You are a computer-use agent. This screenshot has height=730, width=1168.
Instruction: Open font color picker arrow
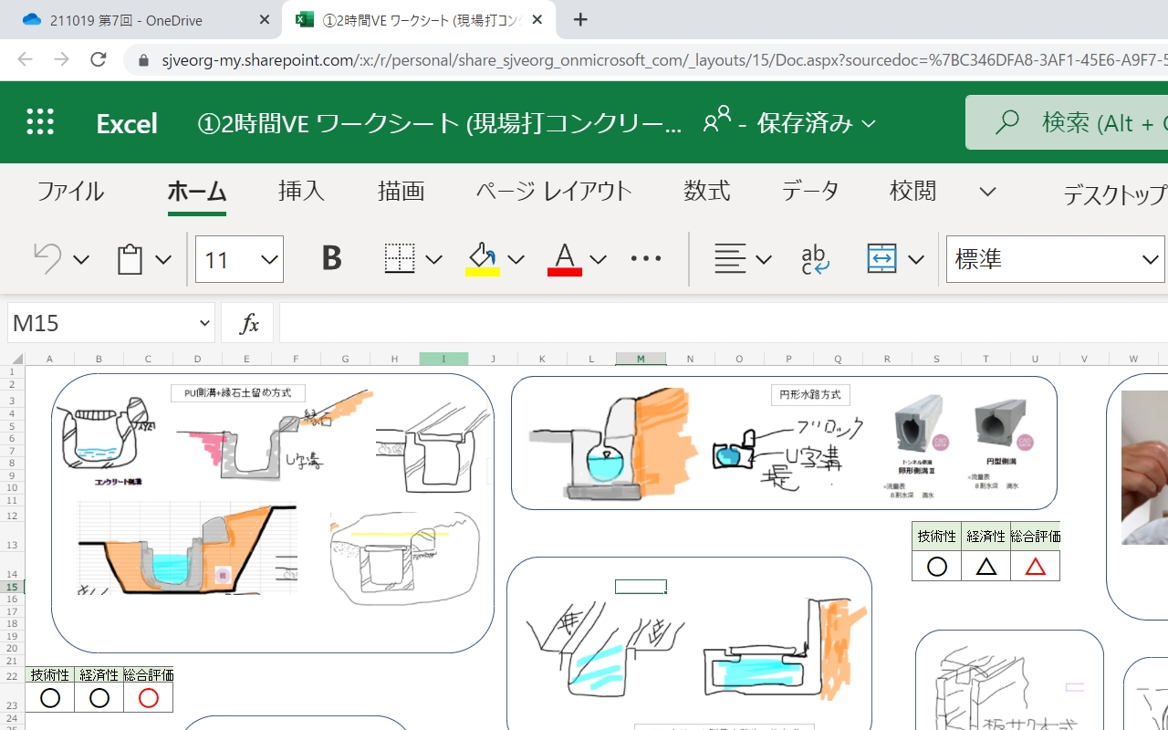point(599,260)
